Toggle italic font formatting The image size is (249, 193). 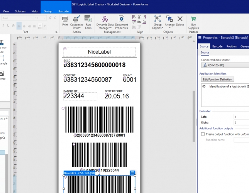click(2, 26)
